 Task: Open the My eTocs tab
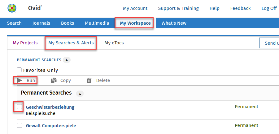tap(114, 43)
